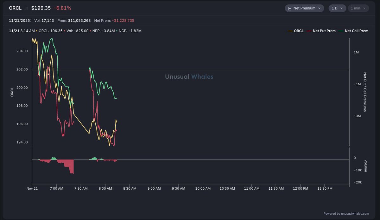This screenshot has height=220, width=380.
Task: Click the arrow icon beside ORCL ticker
Action: pyautogui.click(x=26, y=8)
